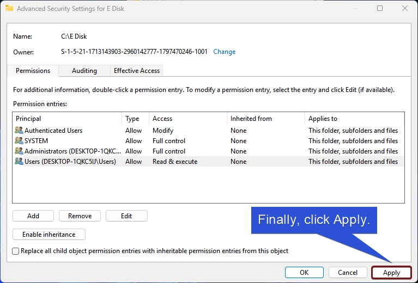418x283 pixels.
Task: Click the Read & execute access value
Action: [175, 162]
